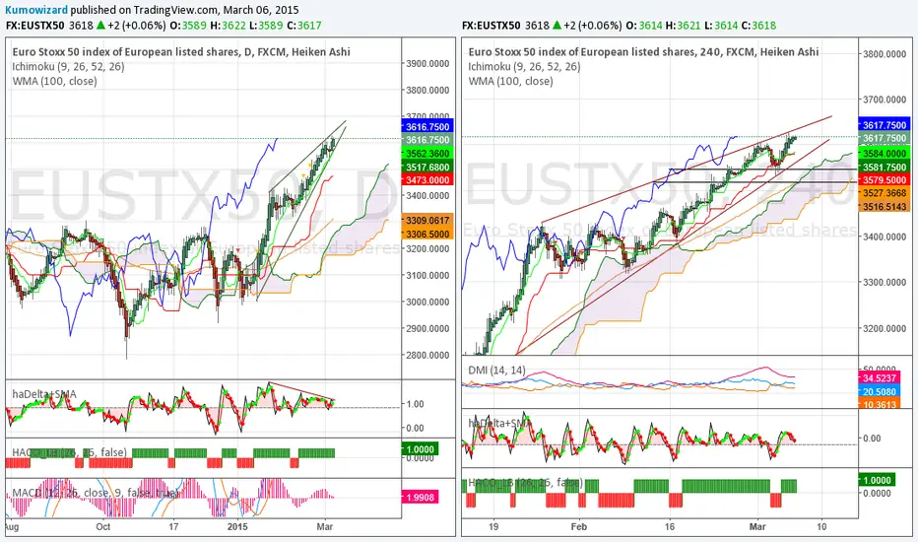Click green price label 3584.0000

coord(885,153)
